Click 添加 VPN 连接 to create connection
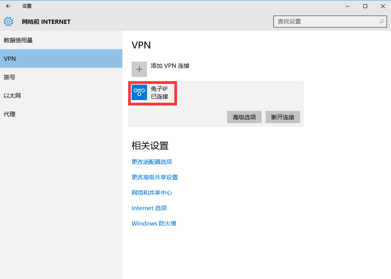 [170, 65]
